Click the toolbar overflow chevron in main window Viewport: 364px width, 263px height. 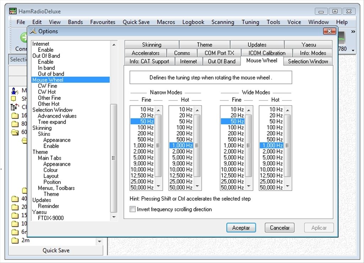point(353,32)
